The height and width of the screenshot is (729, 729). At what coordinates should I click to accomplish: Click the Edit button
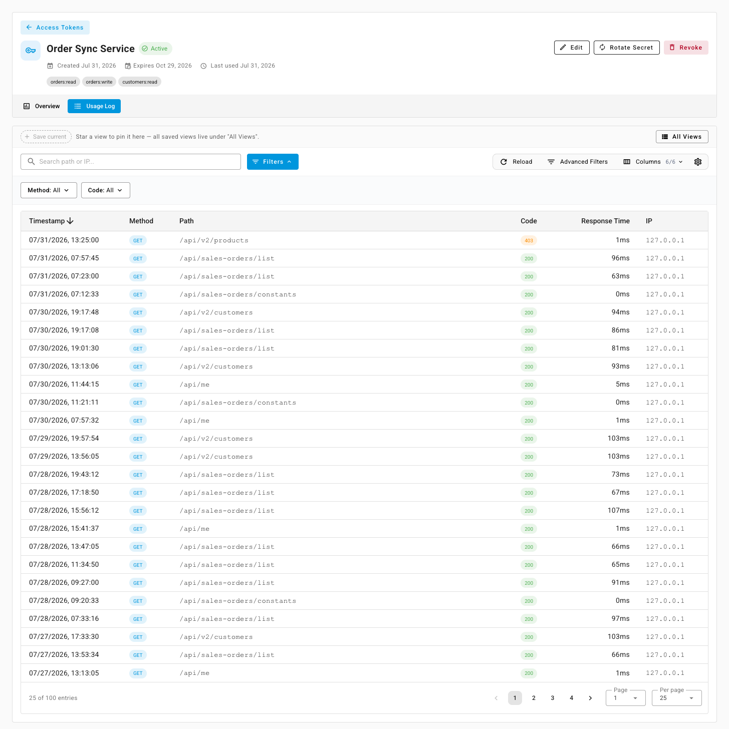point(572,48)
